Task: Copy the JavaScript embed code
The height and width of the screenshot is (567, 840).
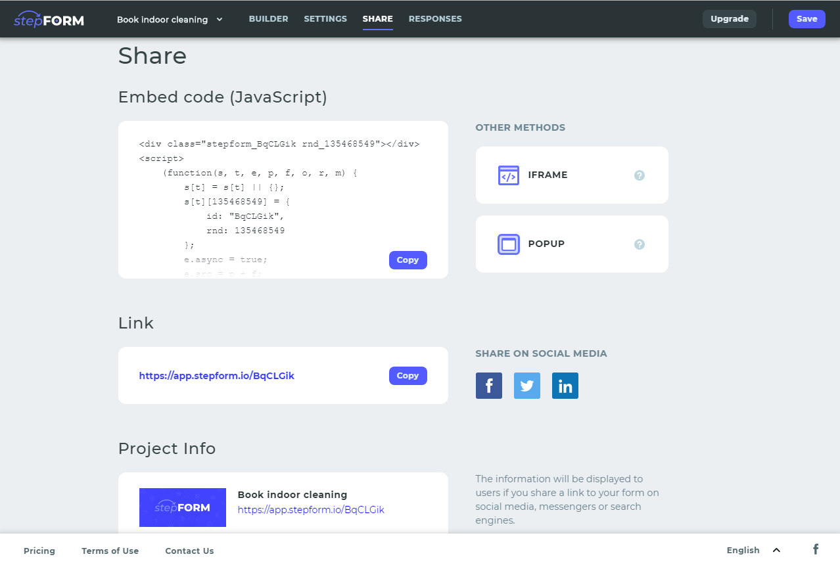Action: pos(408,260)
